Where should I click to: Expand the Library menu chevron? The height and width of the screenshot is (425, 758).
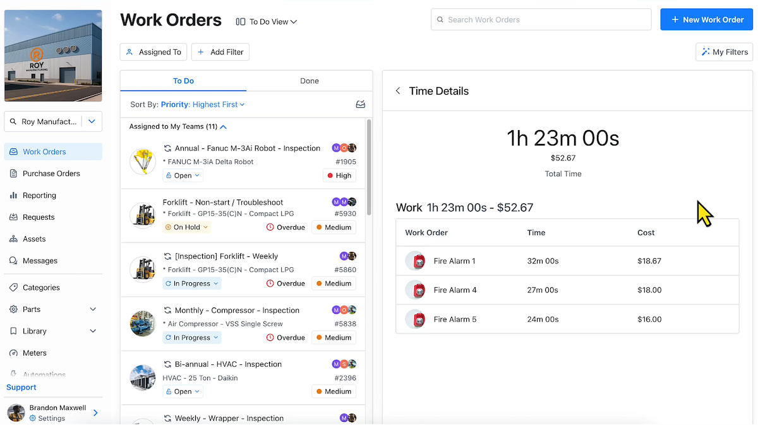(93, 331)
